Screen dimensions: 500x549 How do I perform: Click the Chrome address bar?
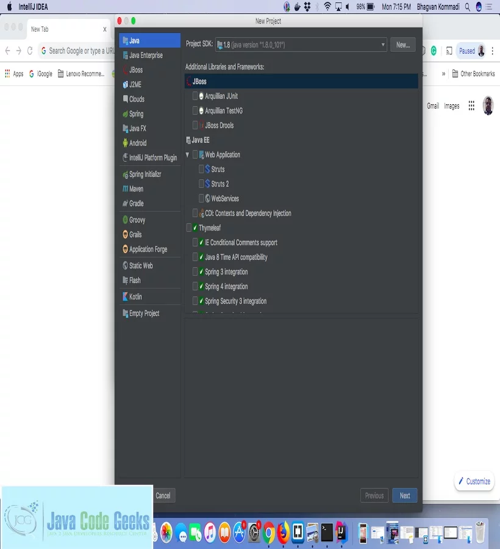click(x=77, y=51)
